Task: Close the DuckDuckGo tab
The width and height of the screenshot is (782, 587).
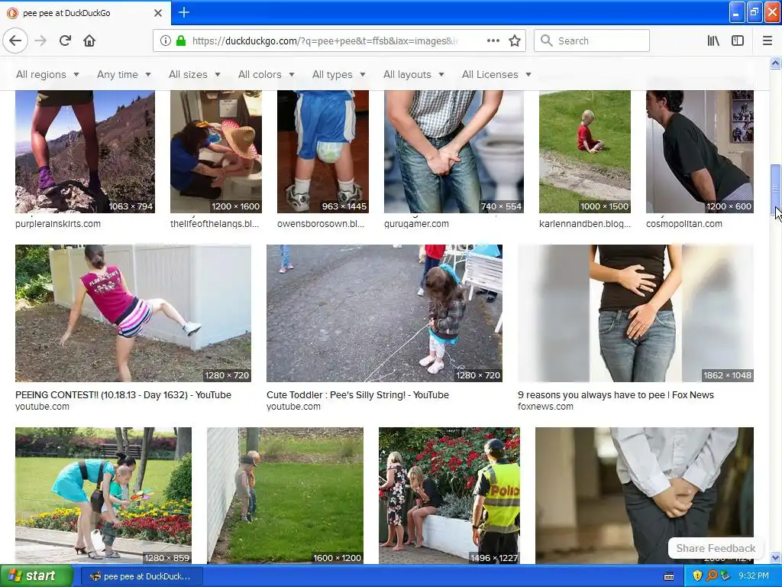Action: pyautogui.click(x=158, y=13)
